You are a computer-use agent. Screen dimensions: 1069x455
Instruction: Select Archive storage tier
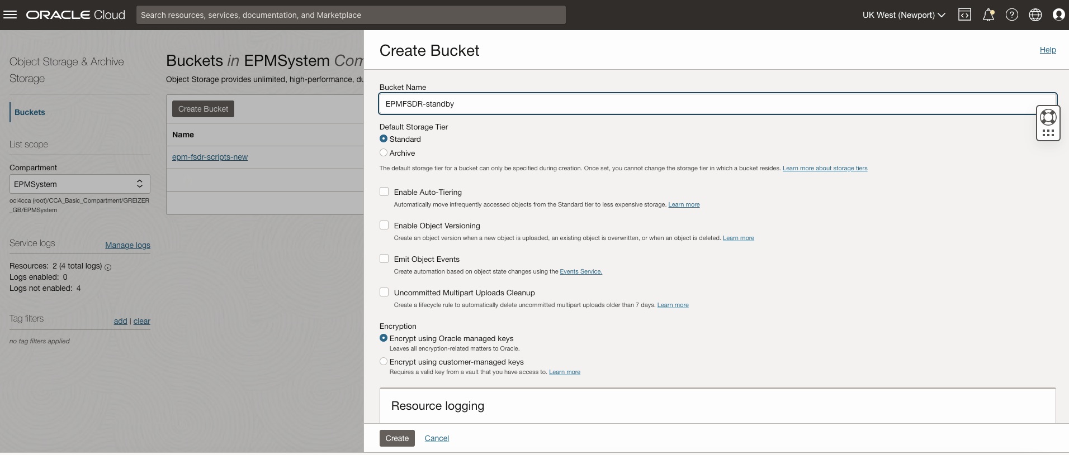pos(384,153)
